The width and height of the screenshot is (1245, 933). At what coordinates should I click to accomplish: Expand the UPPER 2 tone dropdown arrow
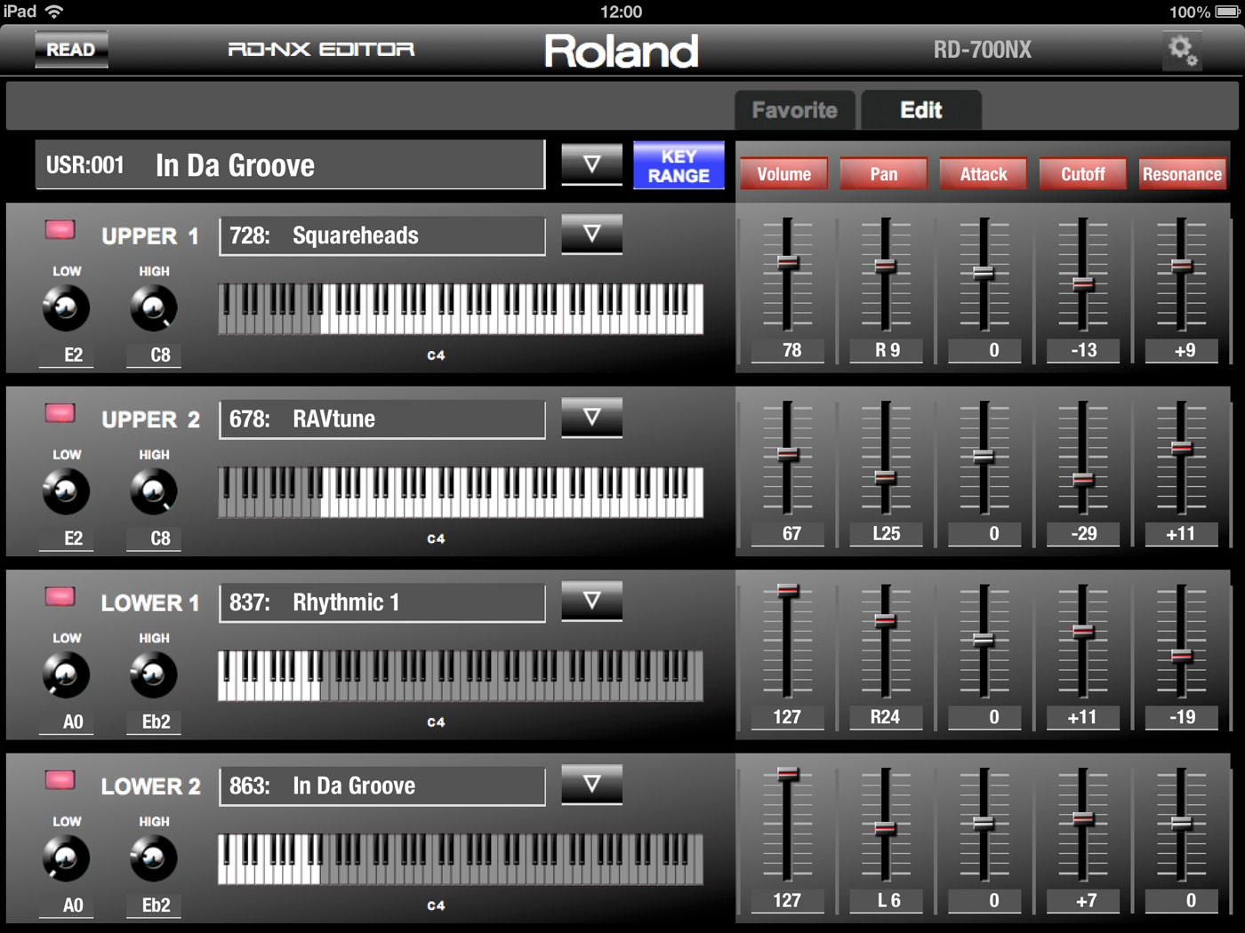pos(591,417)
